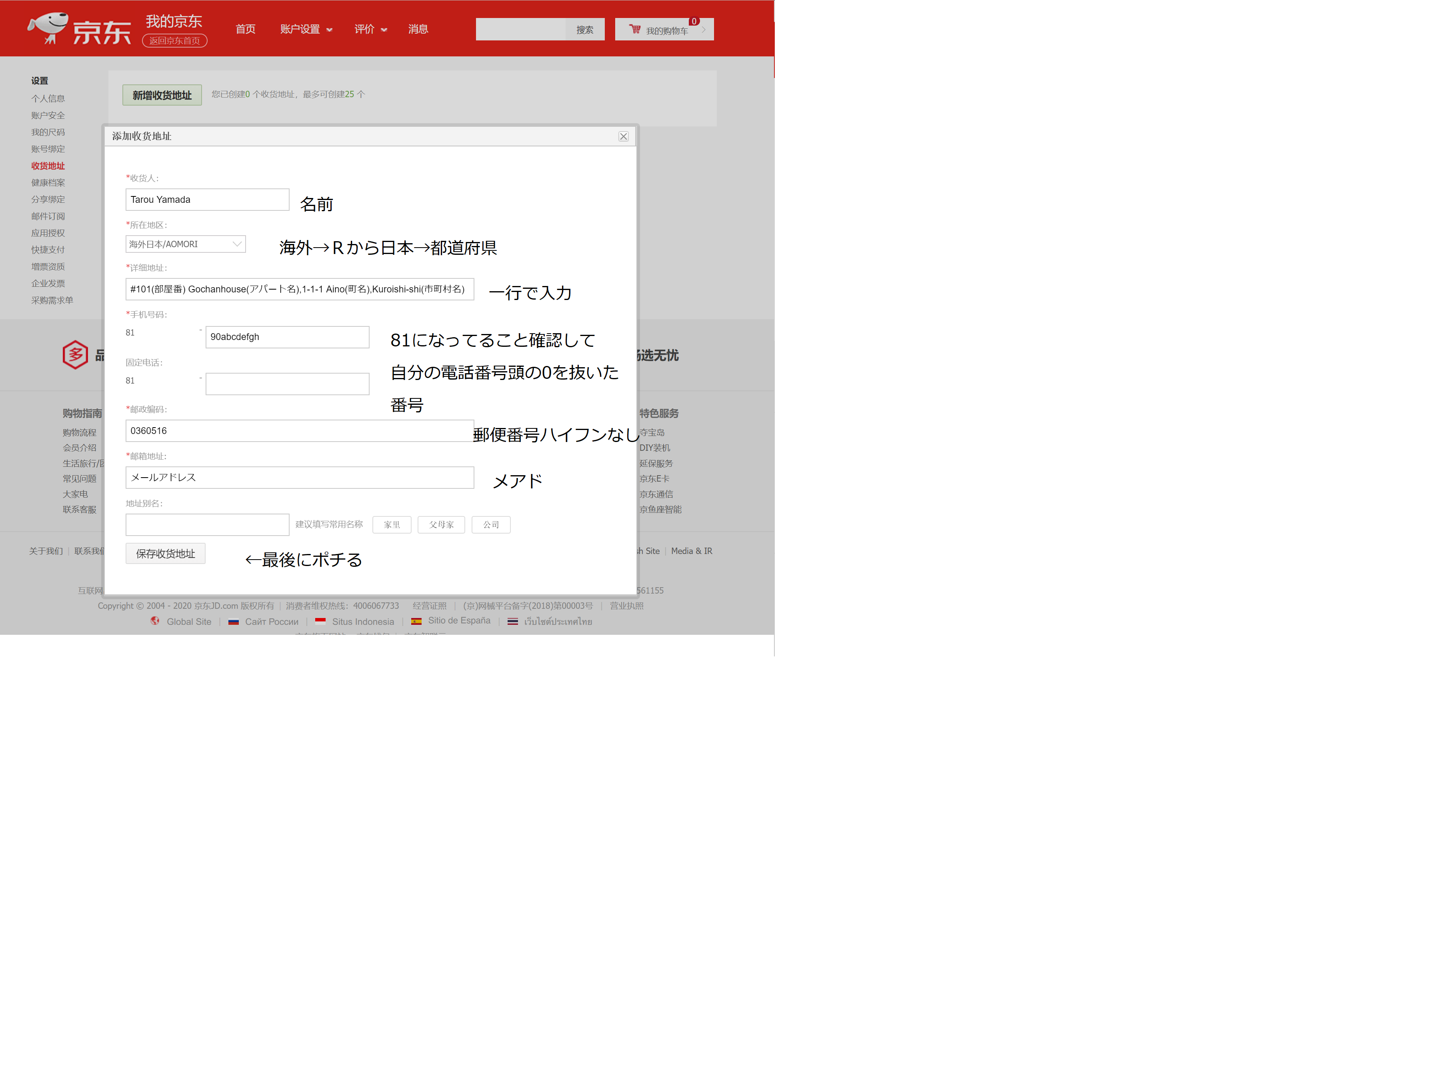Click the Russian flag icon

tap(233, 622)
